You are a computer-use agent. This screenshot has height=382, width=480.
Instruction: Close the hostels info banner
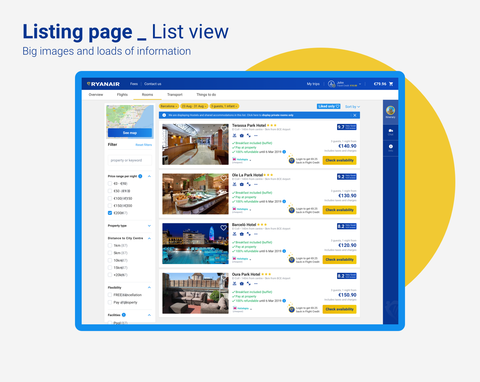click(355, 115)
